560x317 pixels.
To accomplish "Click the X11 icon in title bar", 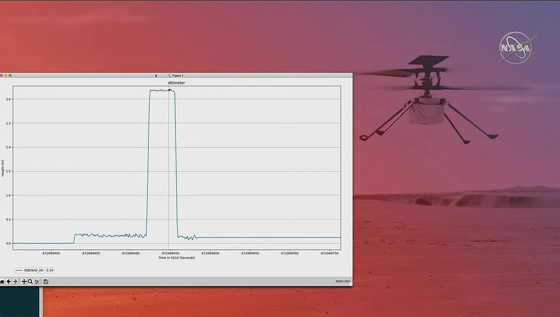I will 169,76.
